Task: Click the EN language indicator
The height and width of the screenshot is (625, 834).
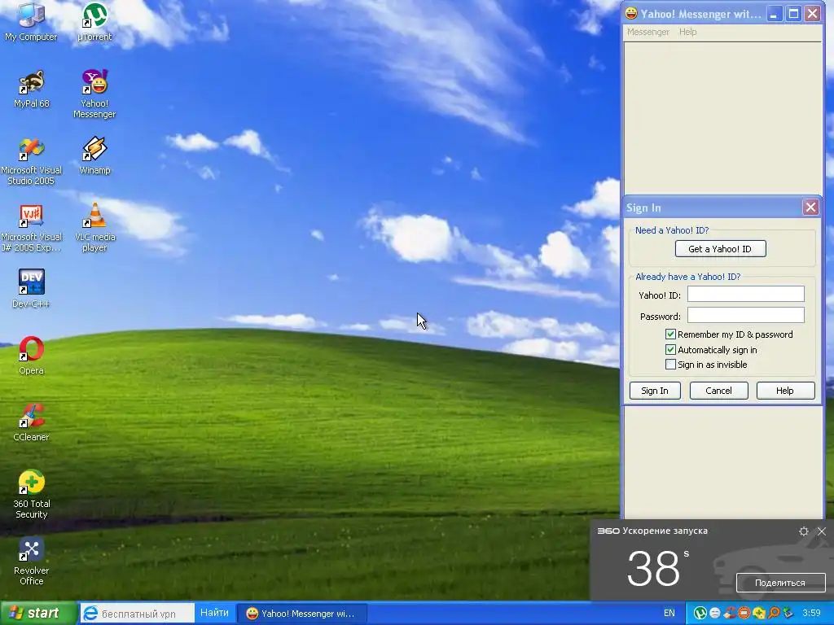Action: [669, 614]
